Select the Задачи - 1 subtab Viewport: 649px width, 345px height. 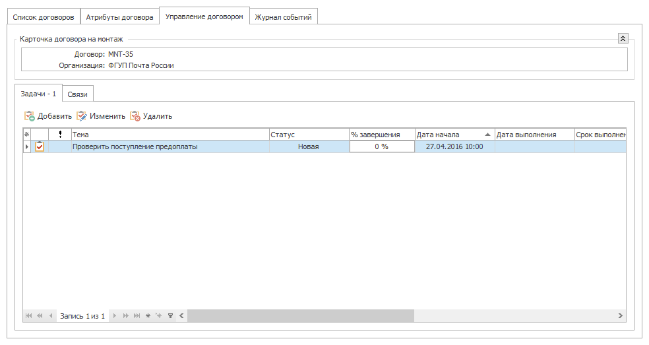click(x=38, y=94)
